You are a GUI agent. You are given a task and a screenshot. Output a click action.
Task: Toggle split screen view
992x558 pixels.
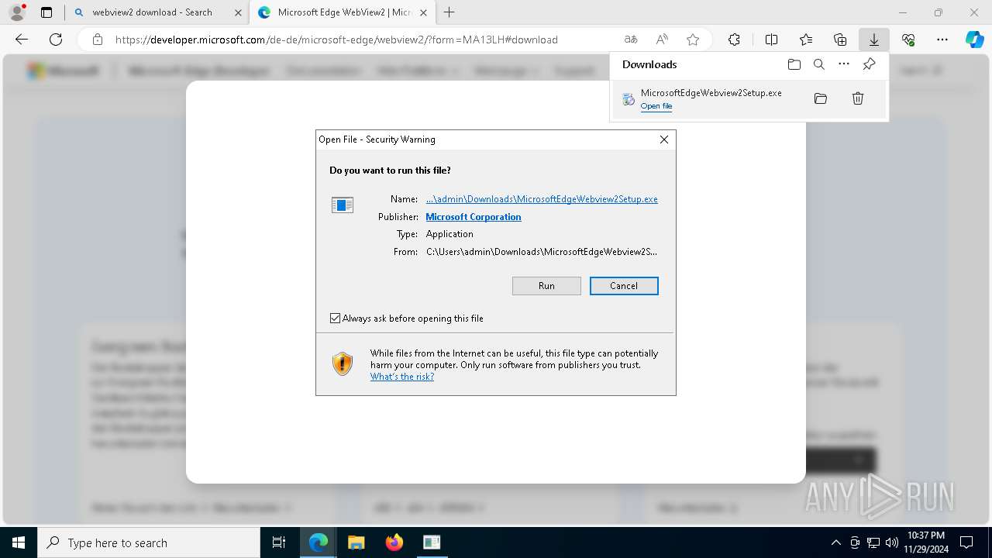pyautogui.click(x=772, y=40)
